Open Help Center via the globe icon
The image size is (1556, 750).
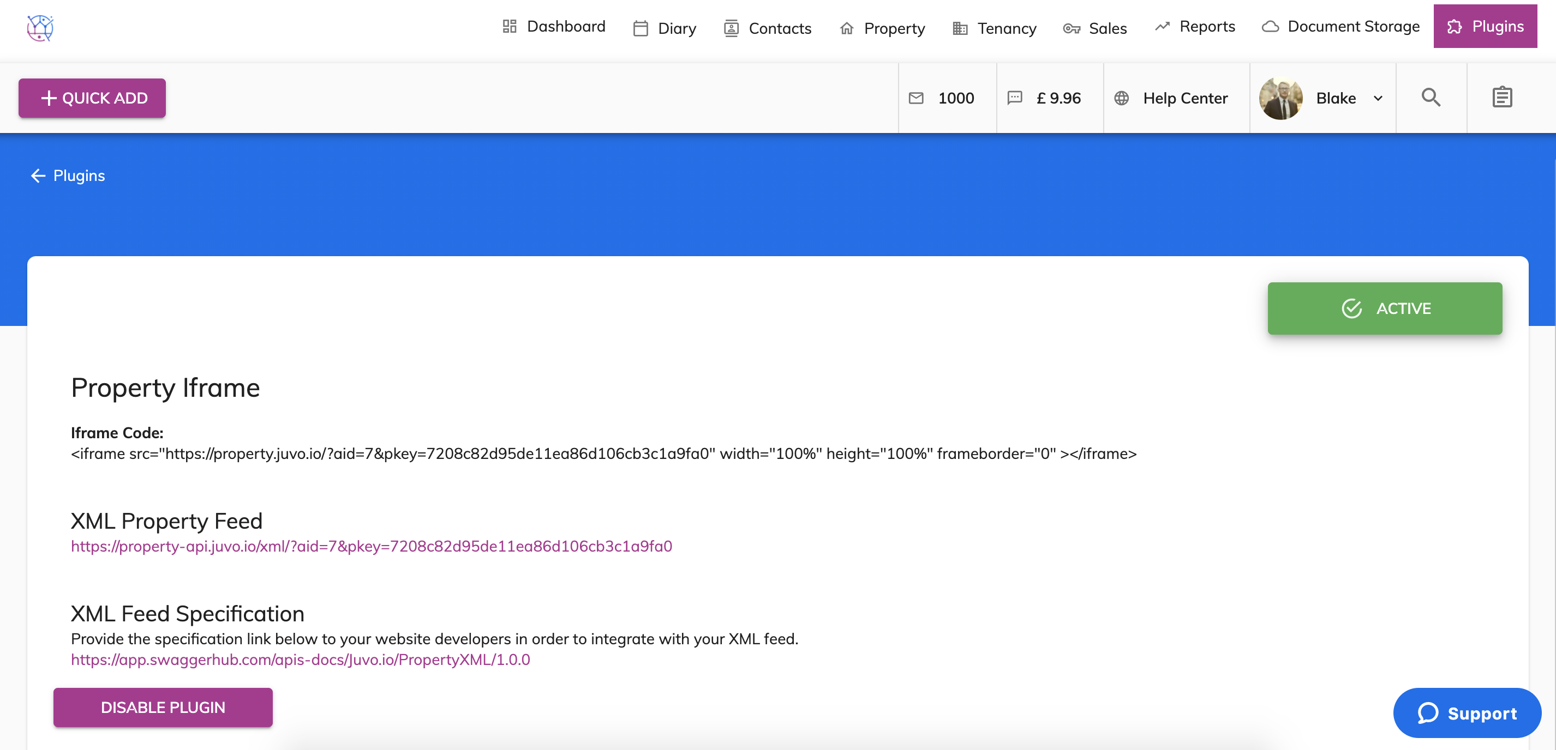1122,97
